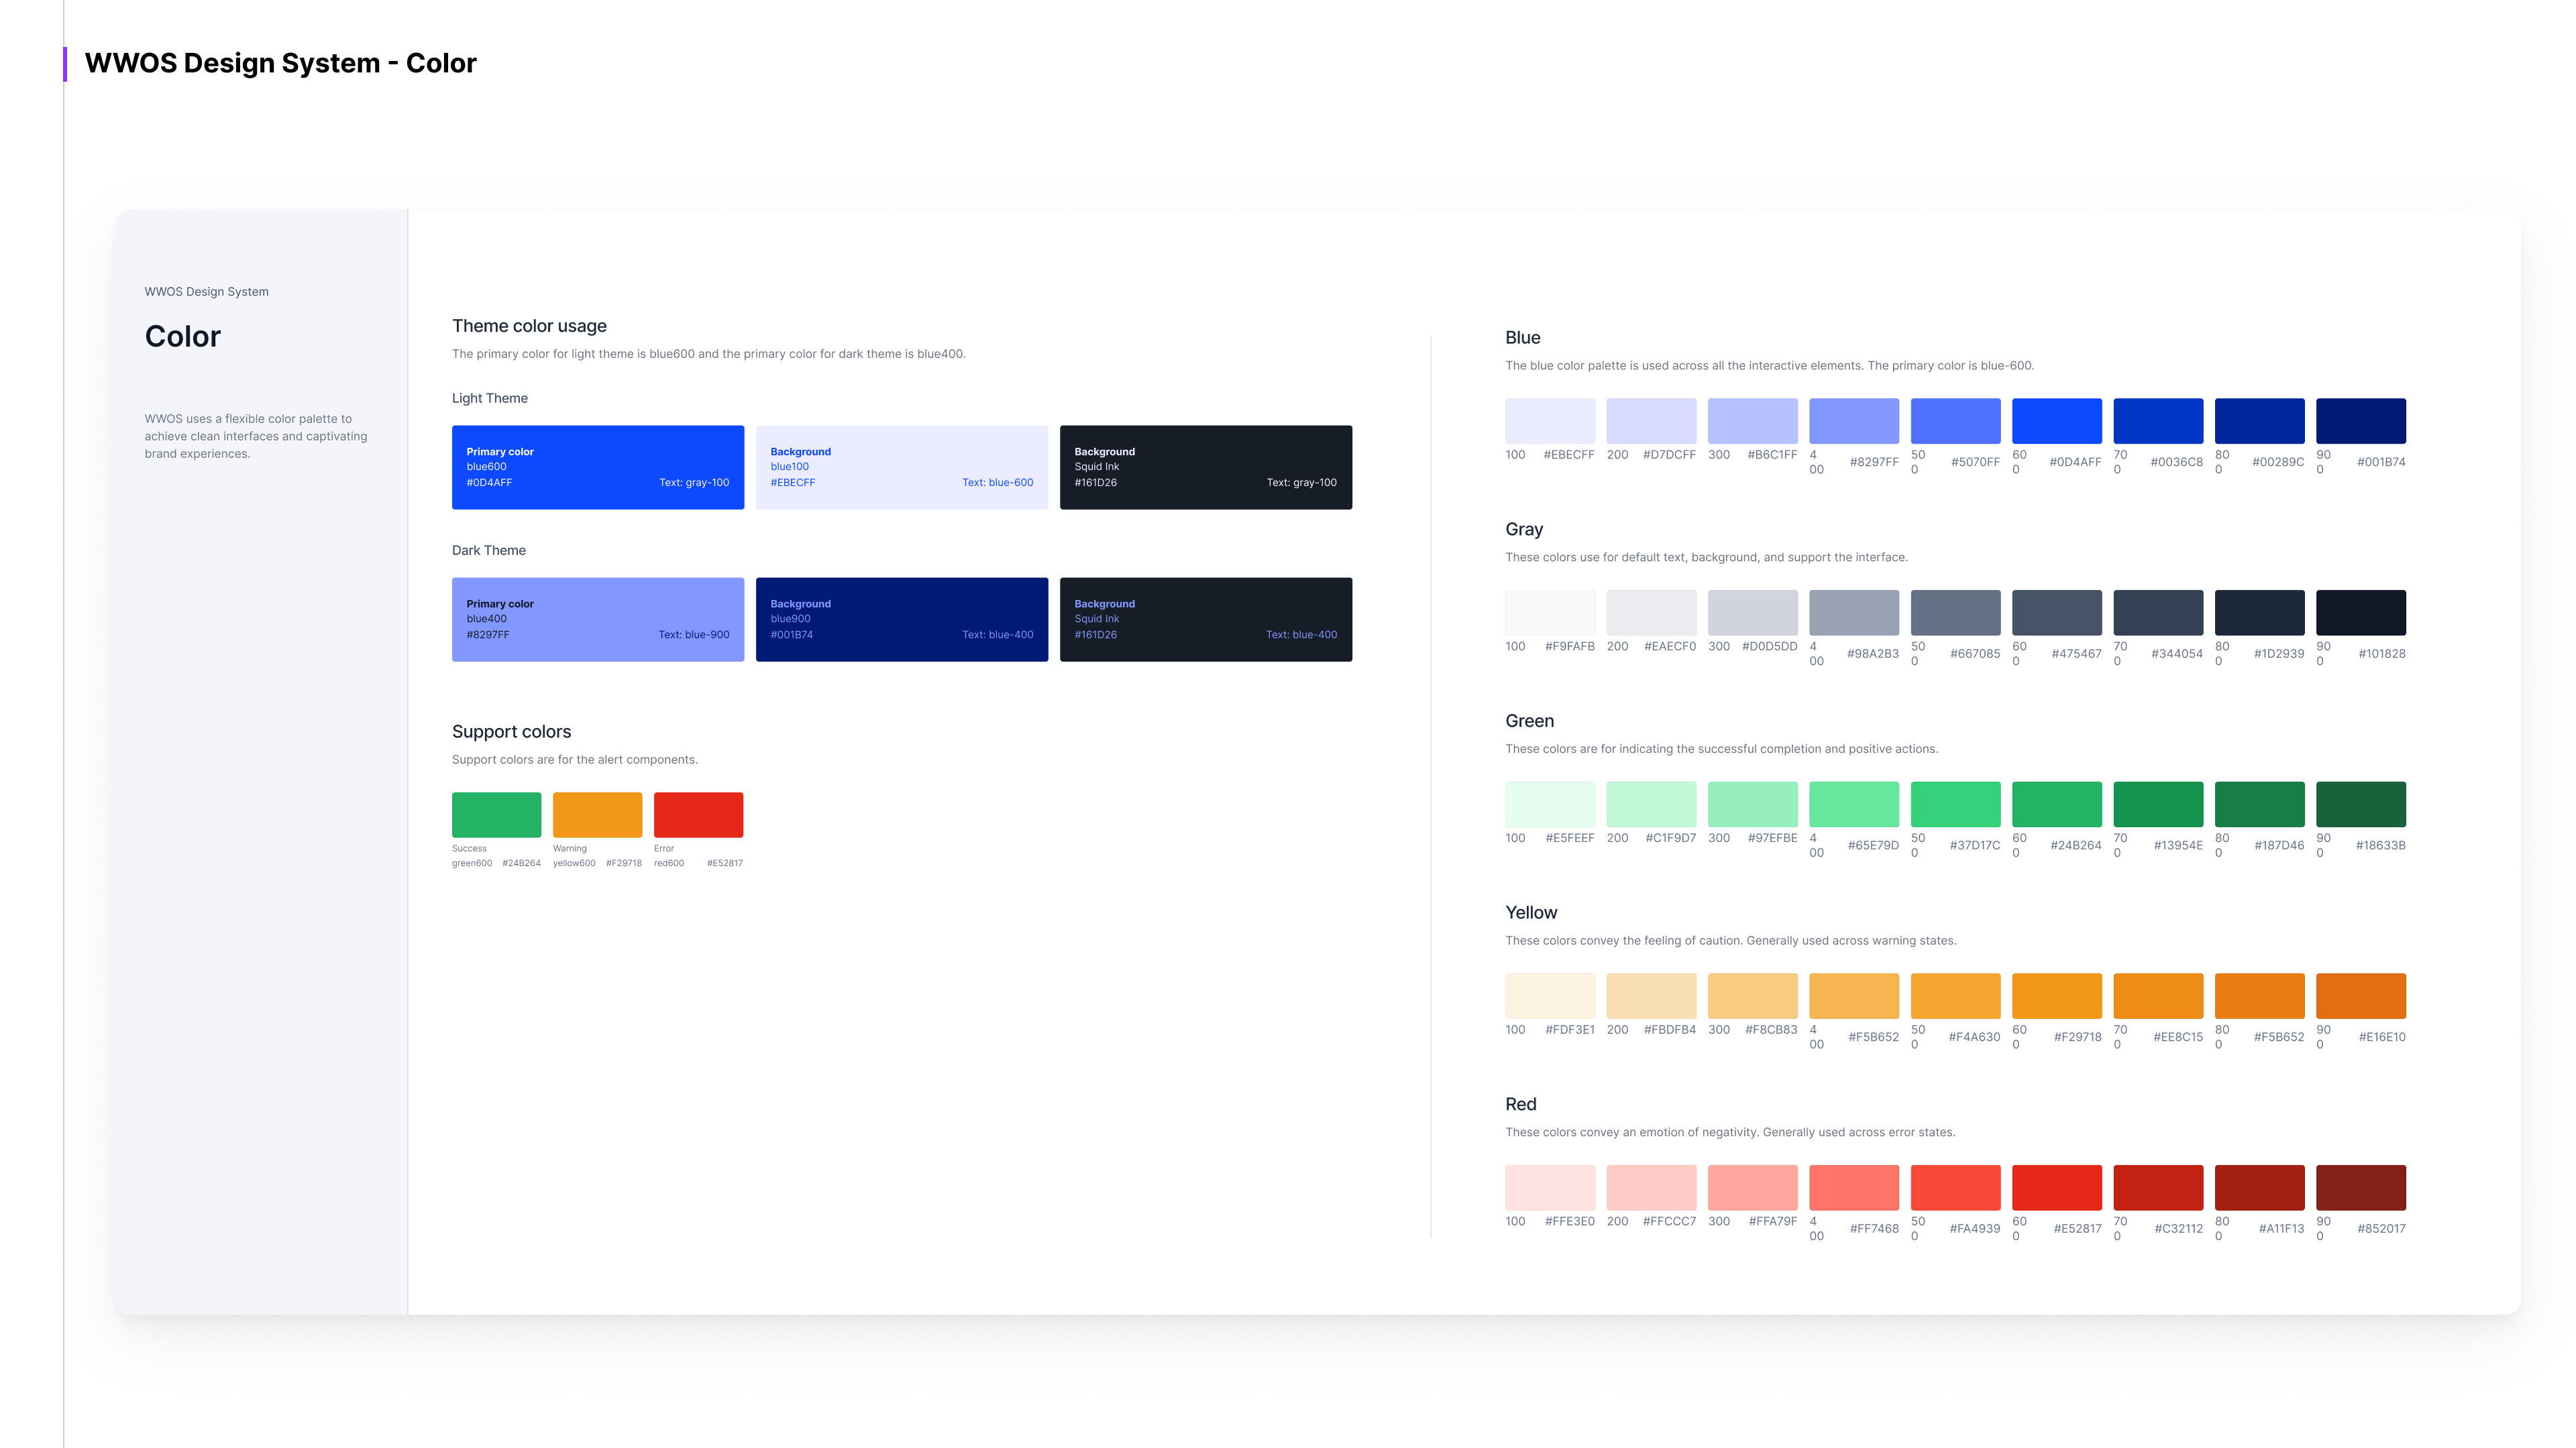This screenshot has height=1448, width=2576.
Task: Select the blue 100 #EBECFF palette swatch
Action: 1549,421
